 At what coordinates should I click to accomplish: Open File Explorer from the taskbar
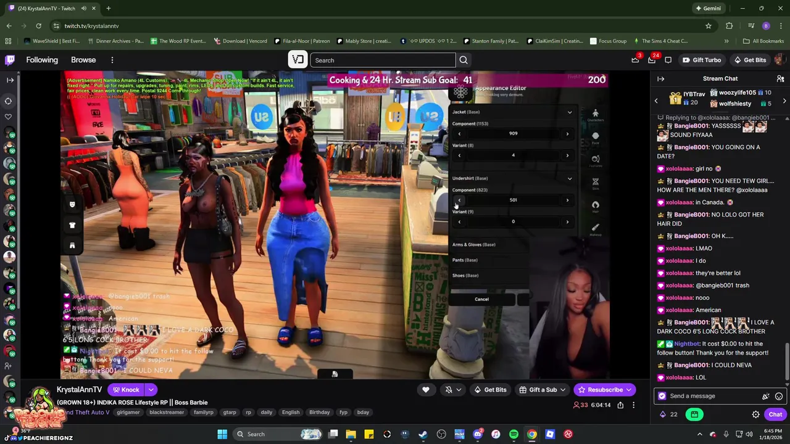[x=351, y=434]
